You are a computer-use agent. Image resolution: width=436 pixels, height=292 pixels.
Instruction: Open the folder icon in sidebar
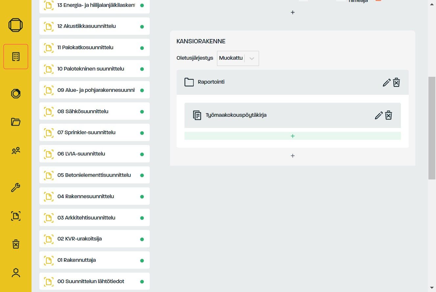click(x=16, y=122)
